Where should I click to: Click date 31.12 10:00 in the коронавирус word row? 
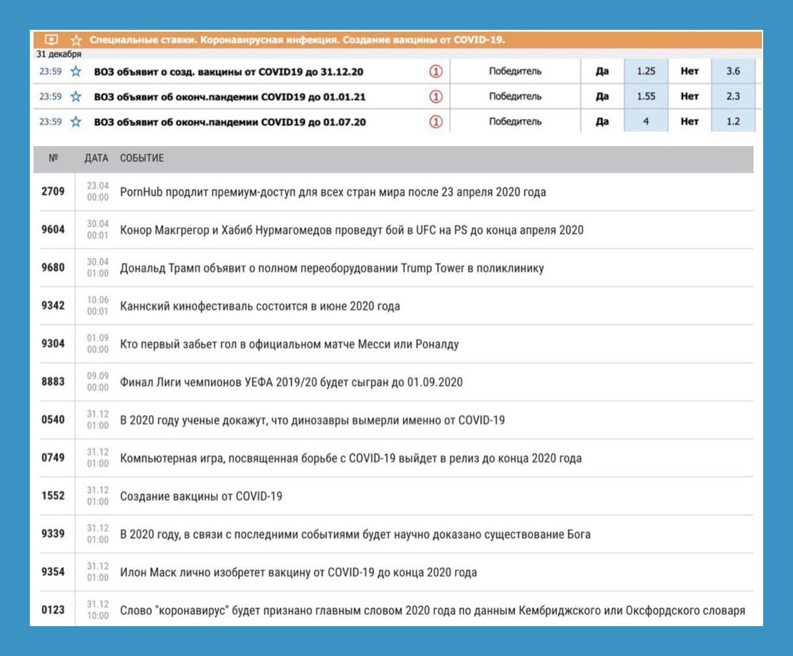tap(98, 610)
